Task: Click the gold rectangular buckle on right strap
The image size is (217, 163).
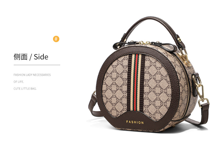Action: [204, 102]
